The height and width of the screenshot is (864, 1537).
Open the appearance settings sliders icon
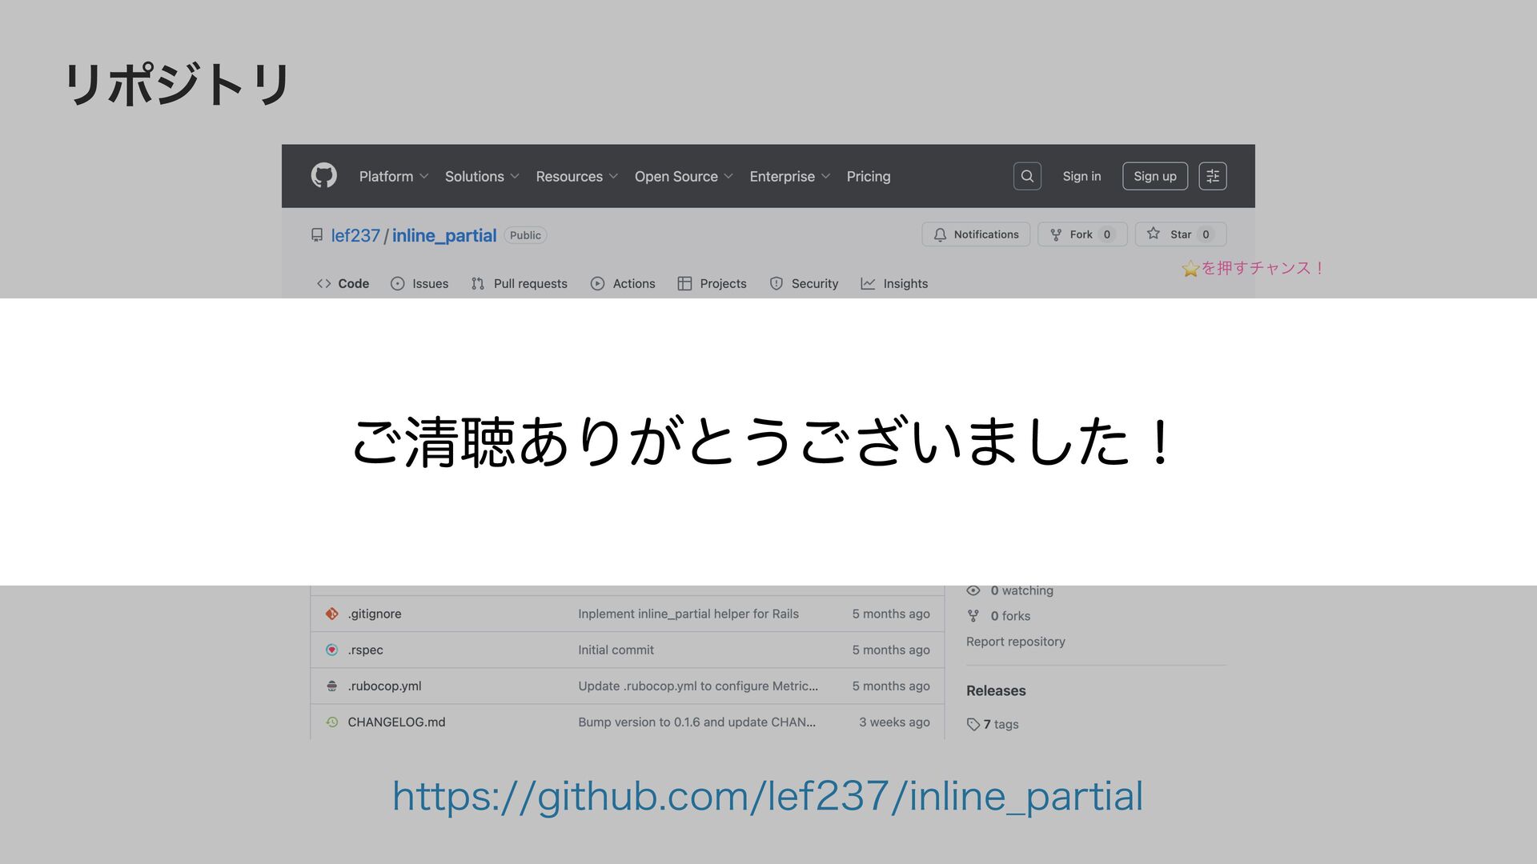pyautogui.click(x=1212, y=176)
